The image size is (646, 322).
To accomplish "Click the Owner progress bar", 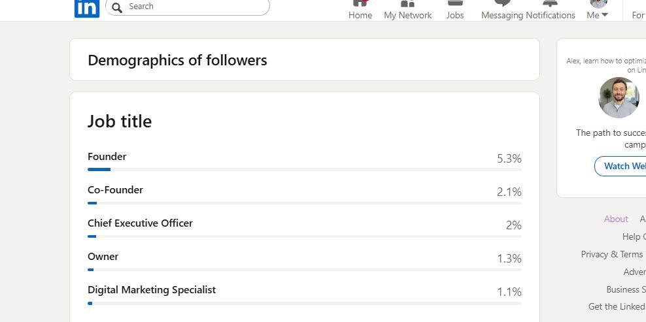I will tap(305, 270).
